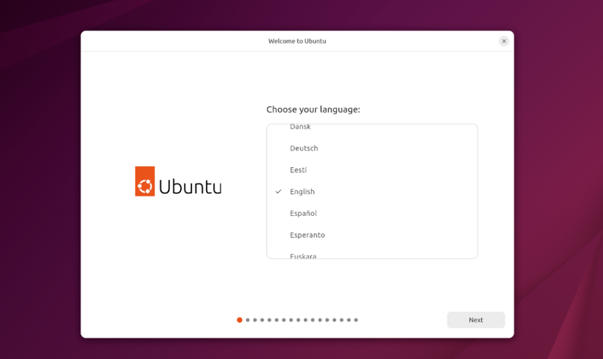Select the English language option

[302, 192]
